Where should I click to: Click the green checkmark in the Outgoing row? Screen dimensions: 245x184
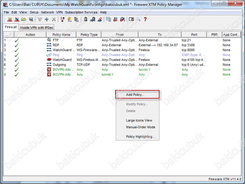[16, 65]
